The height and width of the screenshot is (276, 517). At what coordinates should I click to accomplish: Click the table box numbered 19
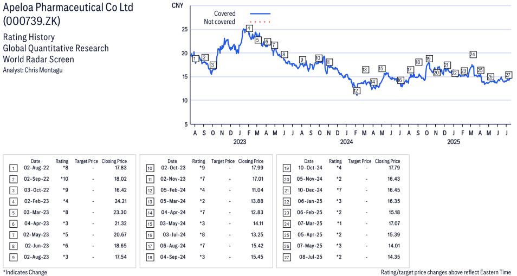[x=287, y=168]
